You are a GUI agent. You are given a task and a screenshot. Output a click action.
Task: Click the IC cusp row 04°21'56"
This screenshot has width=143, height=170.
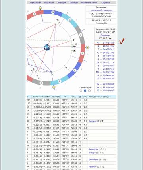[105, 53]
